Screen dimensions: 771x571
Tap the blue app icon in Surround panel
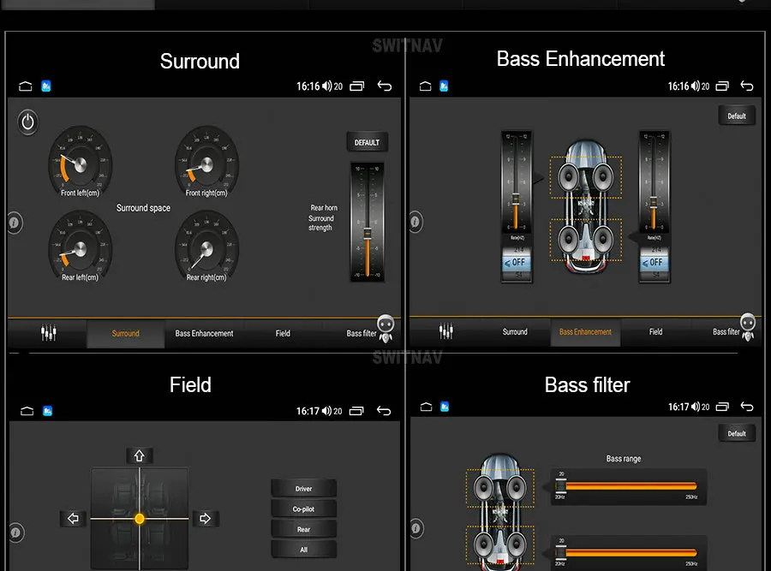[x=46, y=86]
